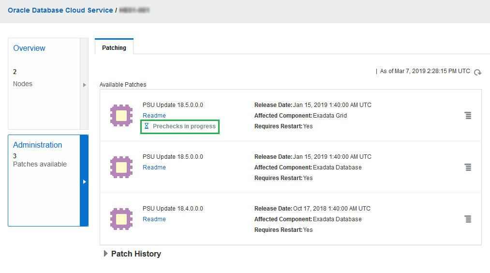Select the Patching tab
The image size is (490, 273).
click(114, 47)
